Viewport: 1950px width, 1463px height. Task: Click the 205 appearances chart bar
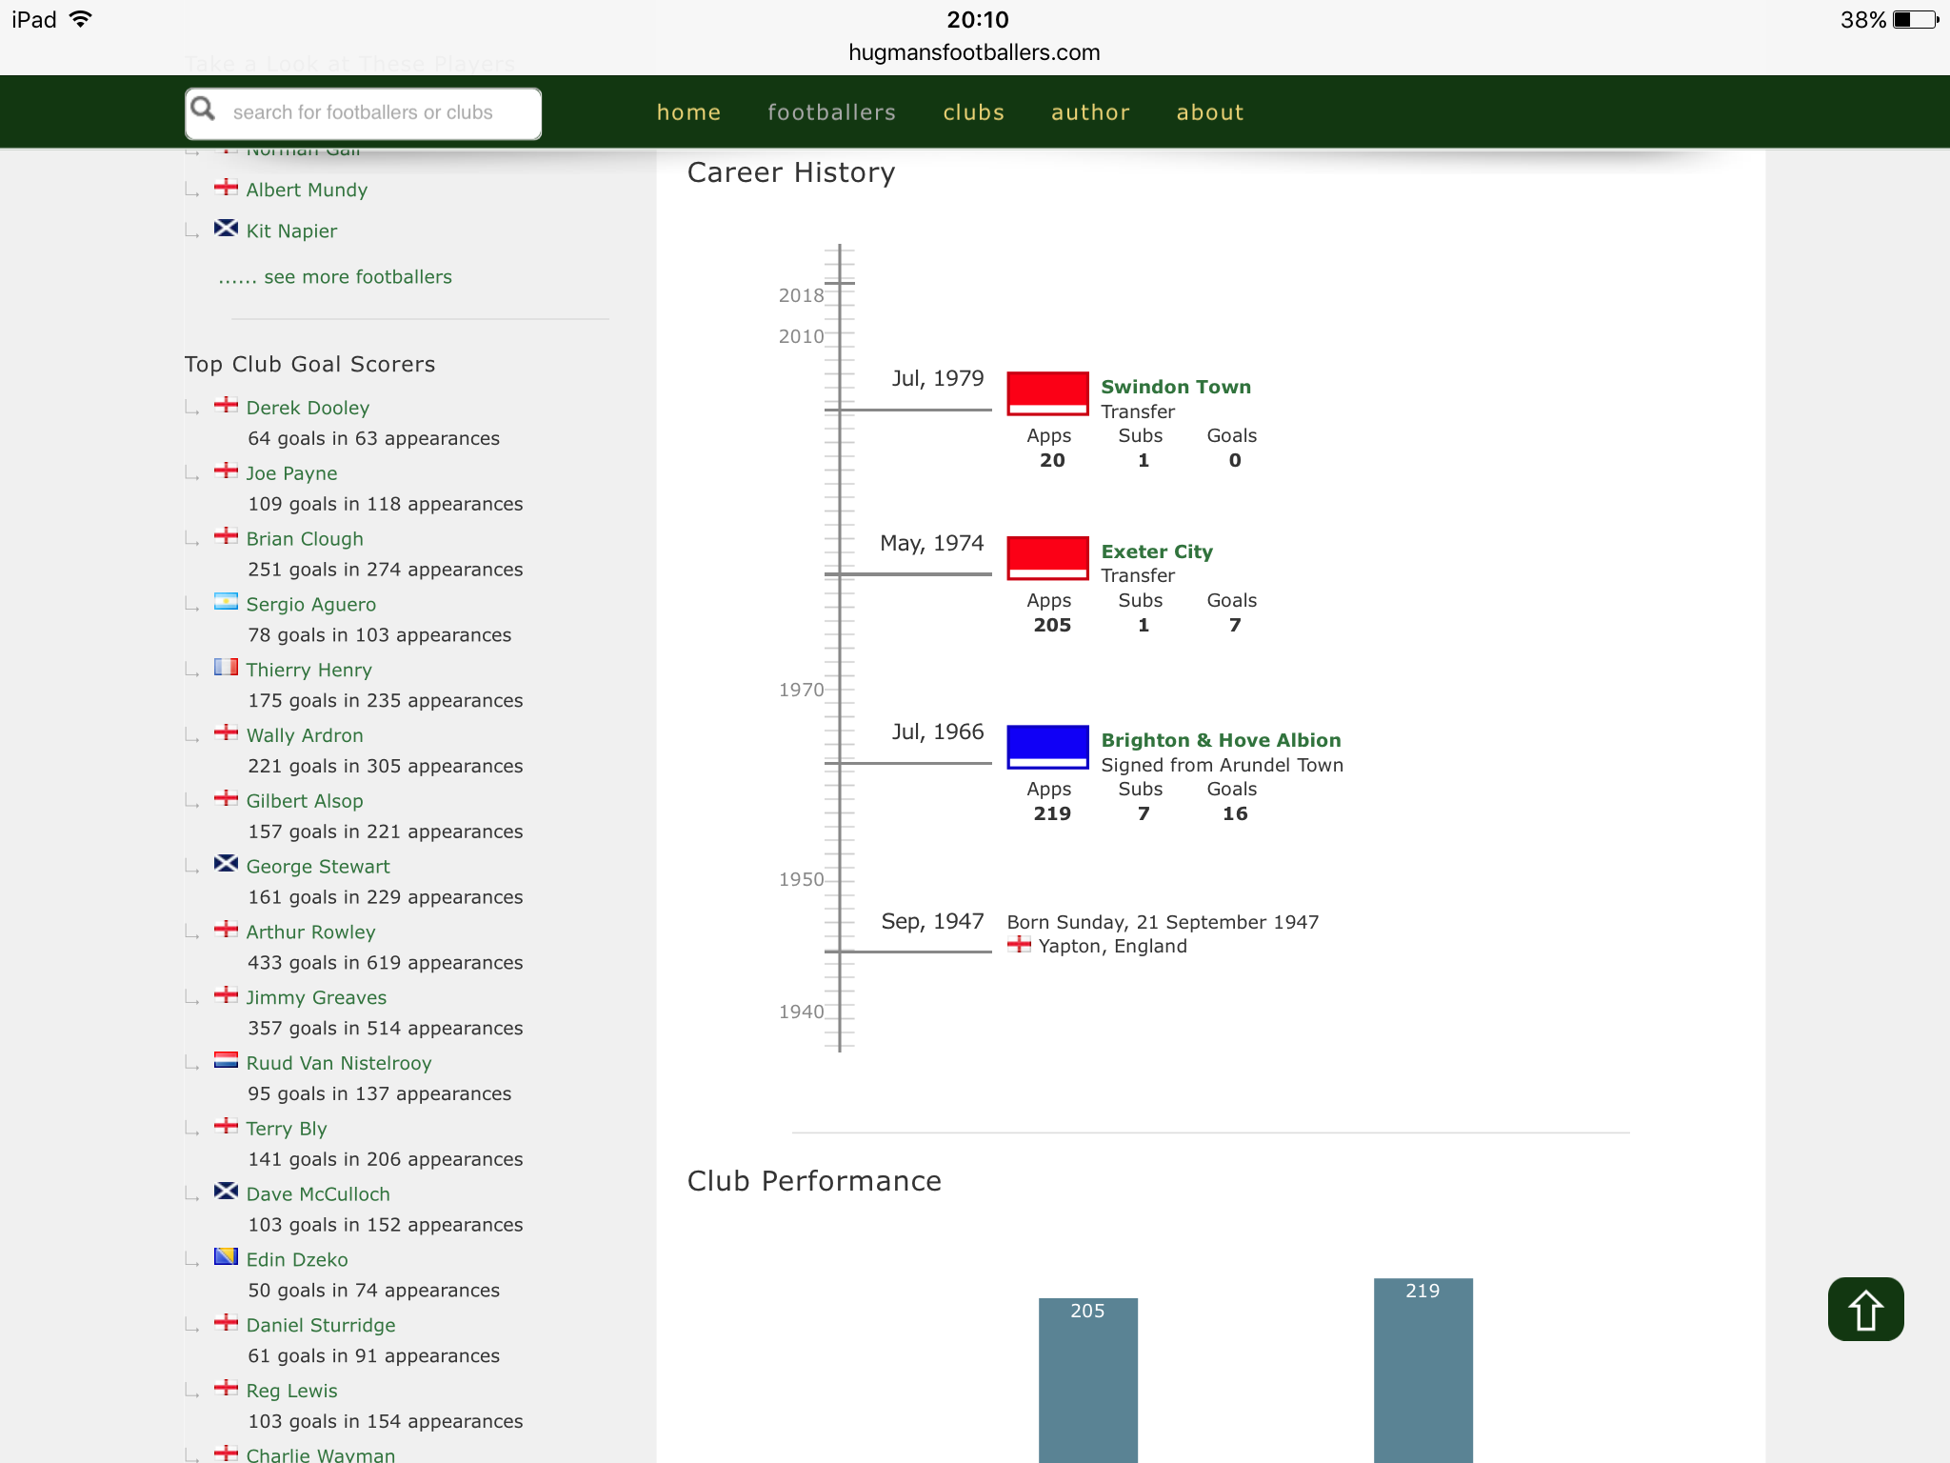click(x=1087, y=1380)
